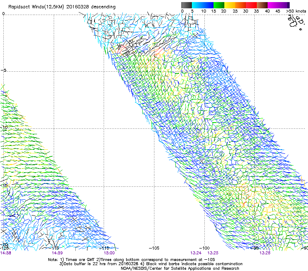Click the "-110" longitude axis label
This screenshot has height=271, width=308.
(104, 248)
